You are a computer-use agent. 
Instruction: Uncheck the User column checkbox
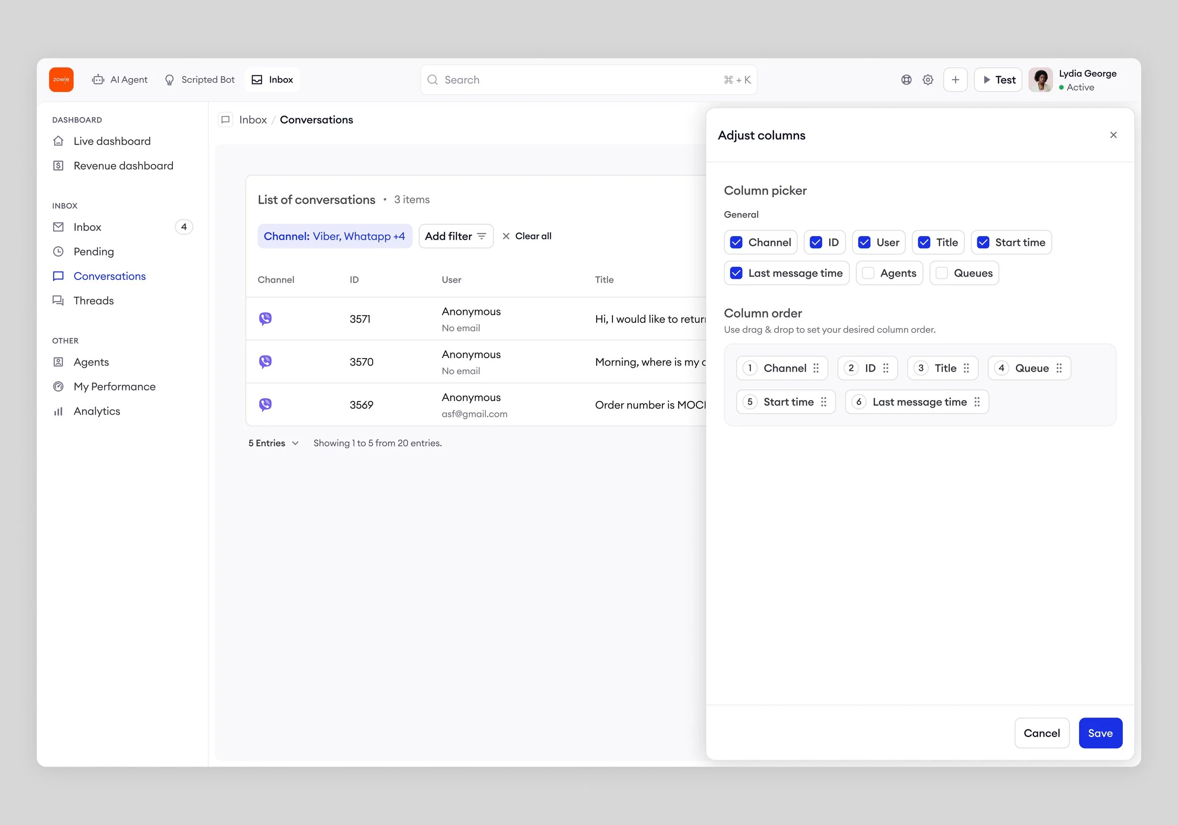click(x=864, y=242)
